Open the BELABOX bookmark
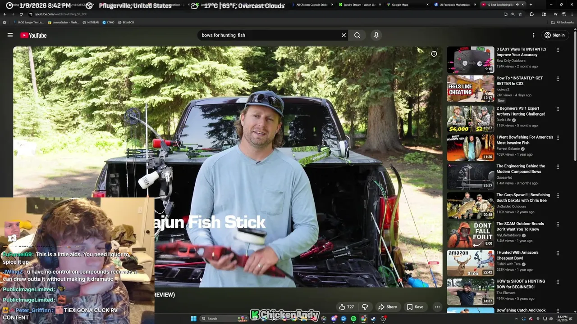Viewport: 577px width, 324px height. pos(126,22)
